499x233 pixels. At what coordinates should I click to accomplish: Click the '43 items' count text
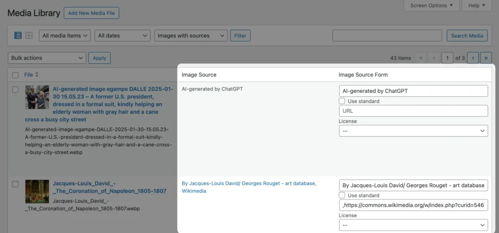tap(401, 58)
